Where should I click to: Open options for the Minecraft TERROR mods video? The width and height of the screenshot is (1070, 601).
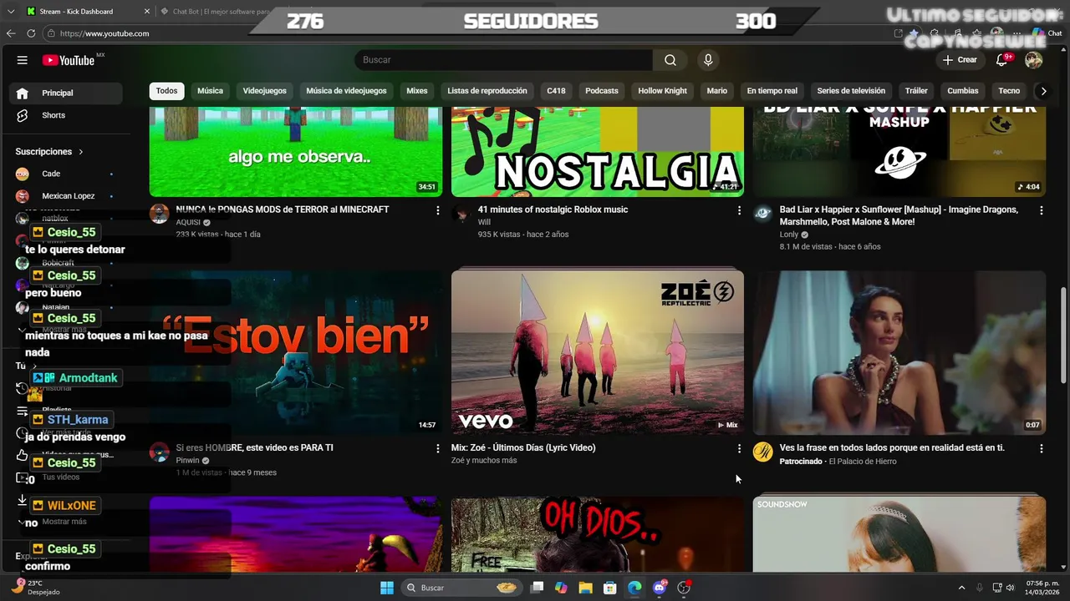pyautogui.click(x=437, y=210)
